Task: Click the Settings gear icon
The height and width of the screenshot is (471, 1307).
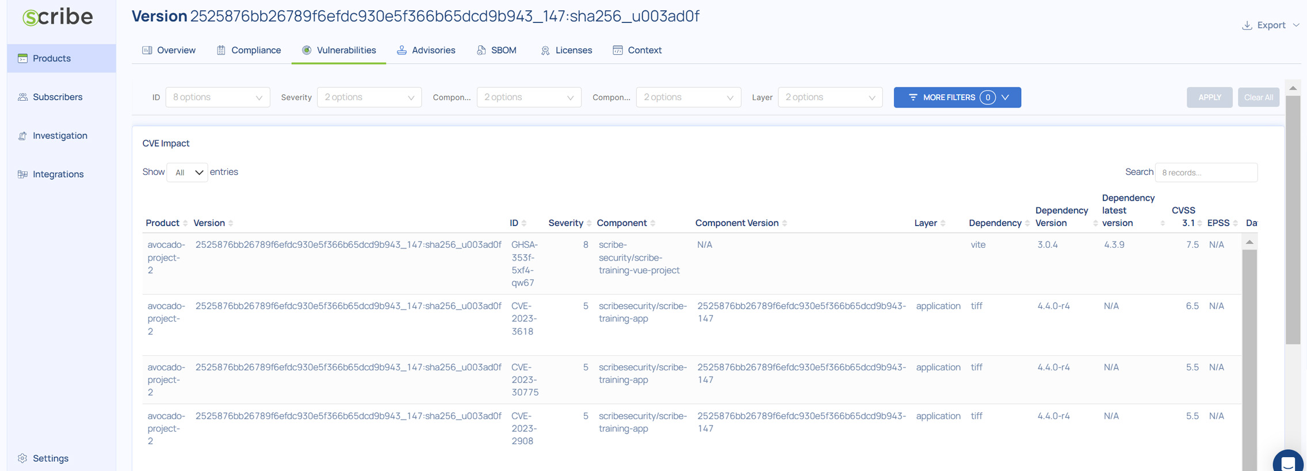Action: pyautogui.click(x=22, y=458)
